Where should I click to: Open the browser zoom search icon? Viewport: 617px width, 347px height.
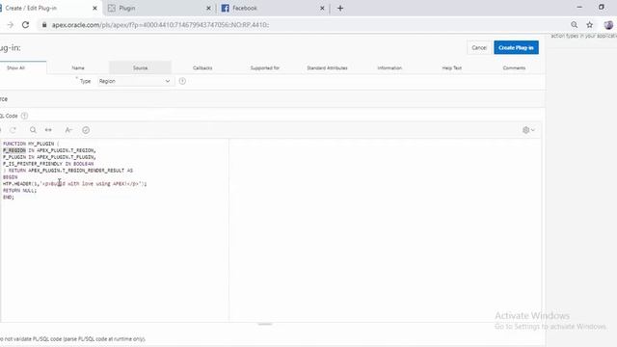click(x=575, y=25)
